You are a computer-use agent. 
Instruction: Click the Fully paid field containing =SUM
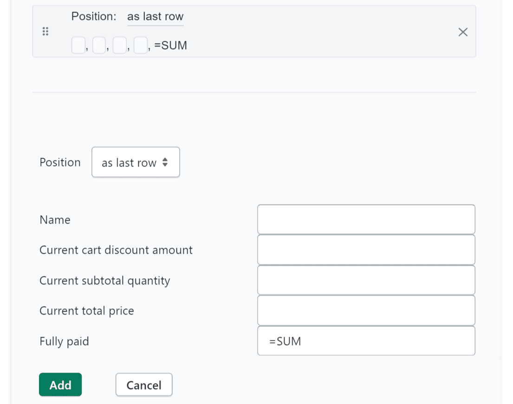click(366, 341)
